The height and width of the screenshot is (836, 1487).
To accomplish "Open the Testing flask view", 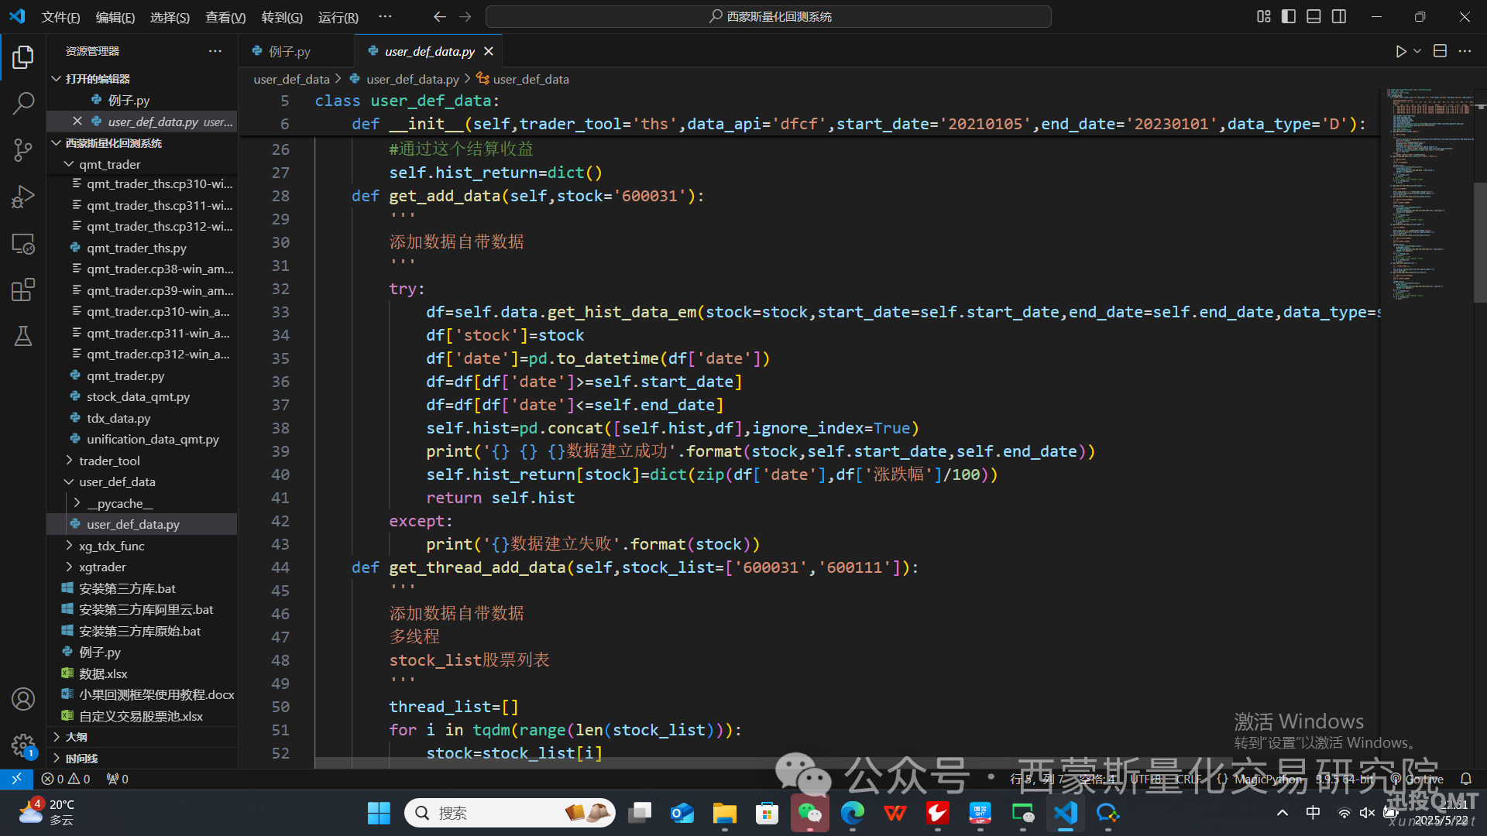I will 23,336.
